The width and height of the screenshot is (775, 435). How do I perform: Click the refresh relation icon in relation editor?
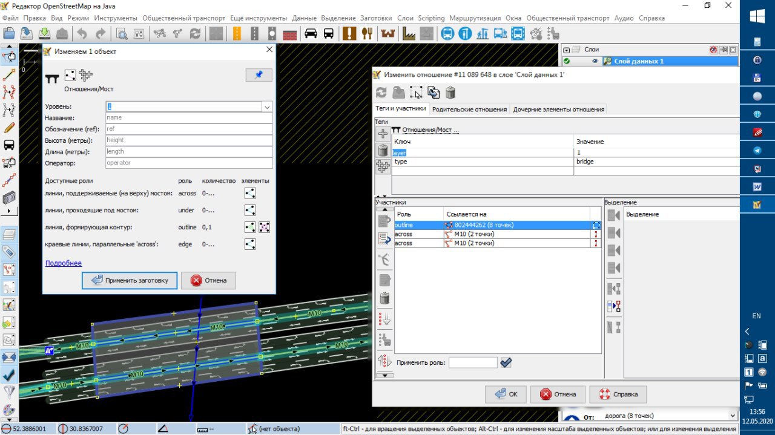(381, 93)
